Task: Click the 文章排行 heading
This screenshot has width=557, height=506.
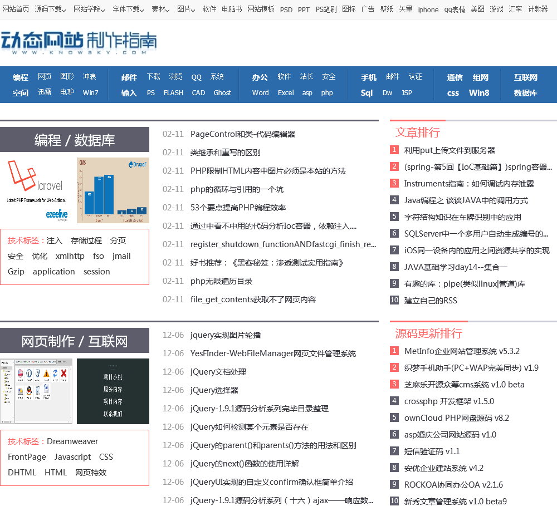Action: coord(418,132)
